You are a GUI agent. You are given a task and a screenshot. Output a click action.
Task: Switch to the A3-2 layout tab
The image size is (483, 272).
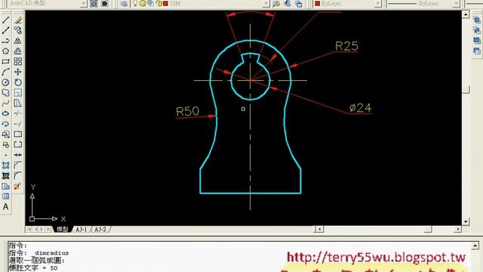pyautogui.click(x=100, y=230)
